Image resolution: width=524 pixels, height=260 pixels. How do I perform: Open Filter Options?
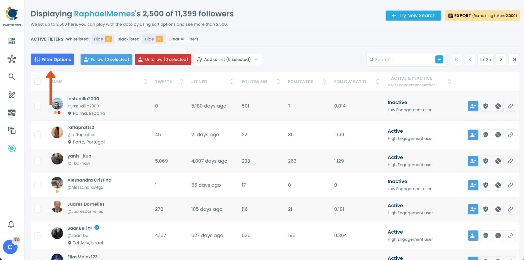[x=52, y=59]
